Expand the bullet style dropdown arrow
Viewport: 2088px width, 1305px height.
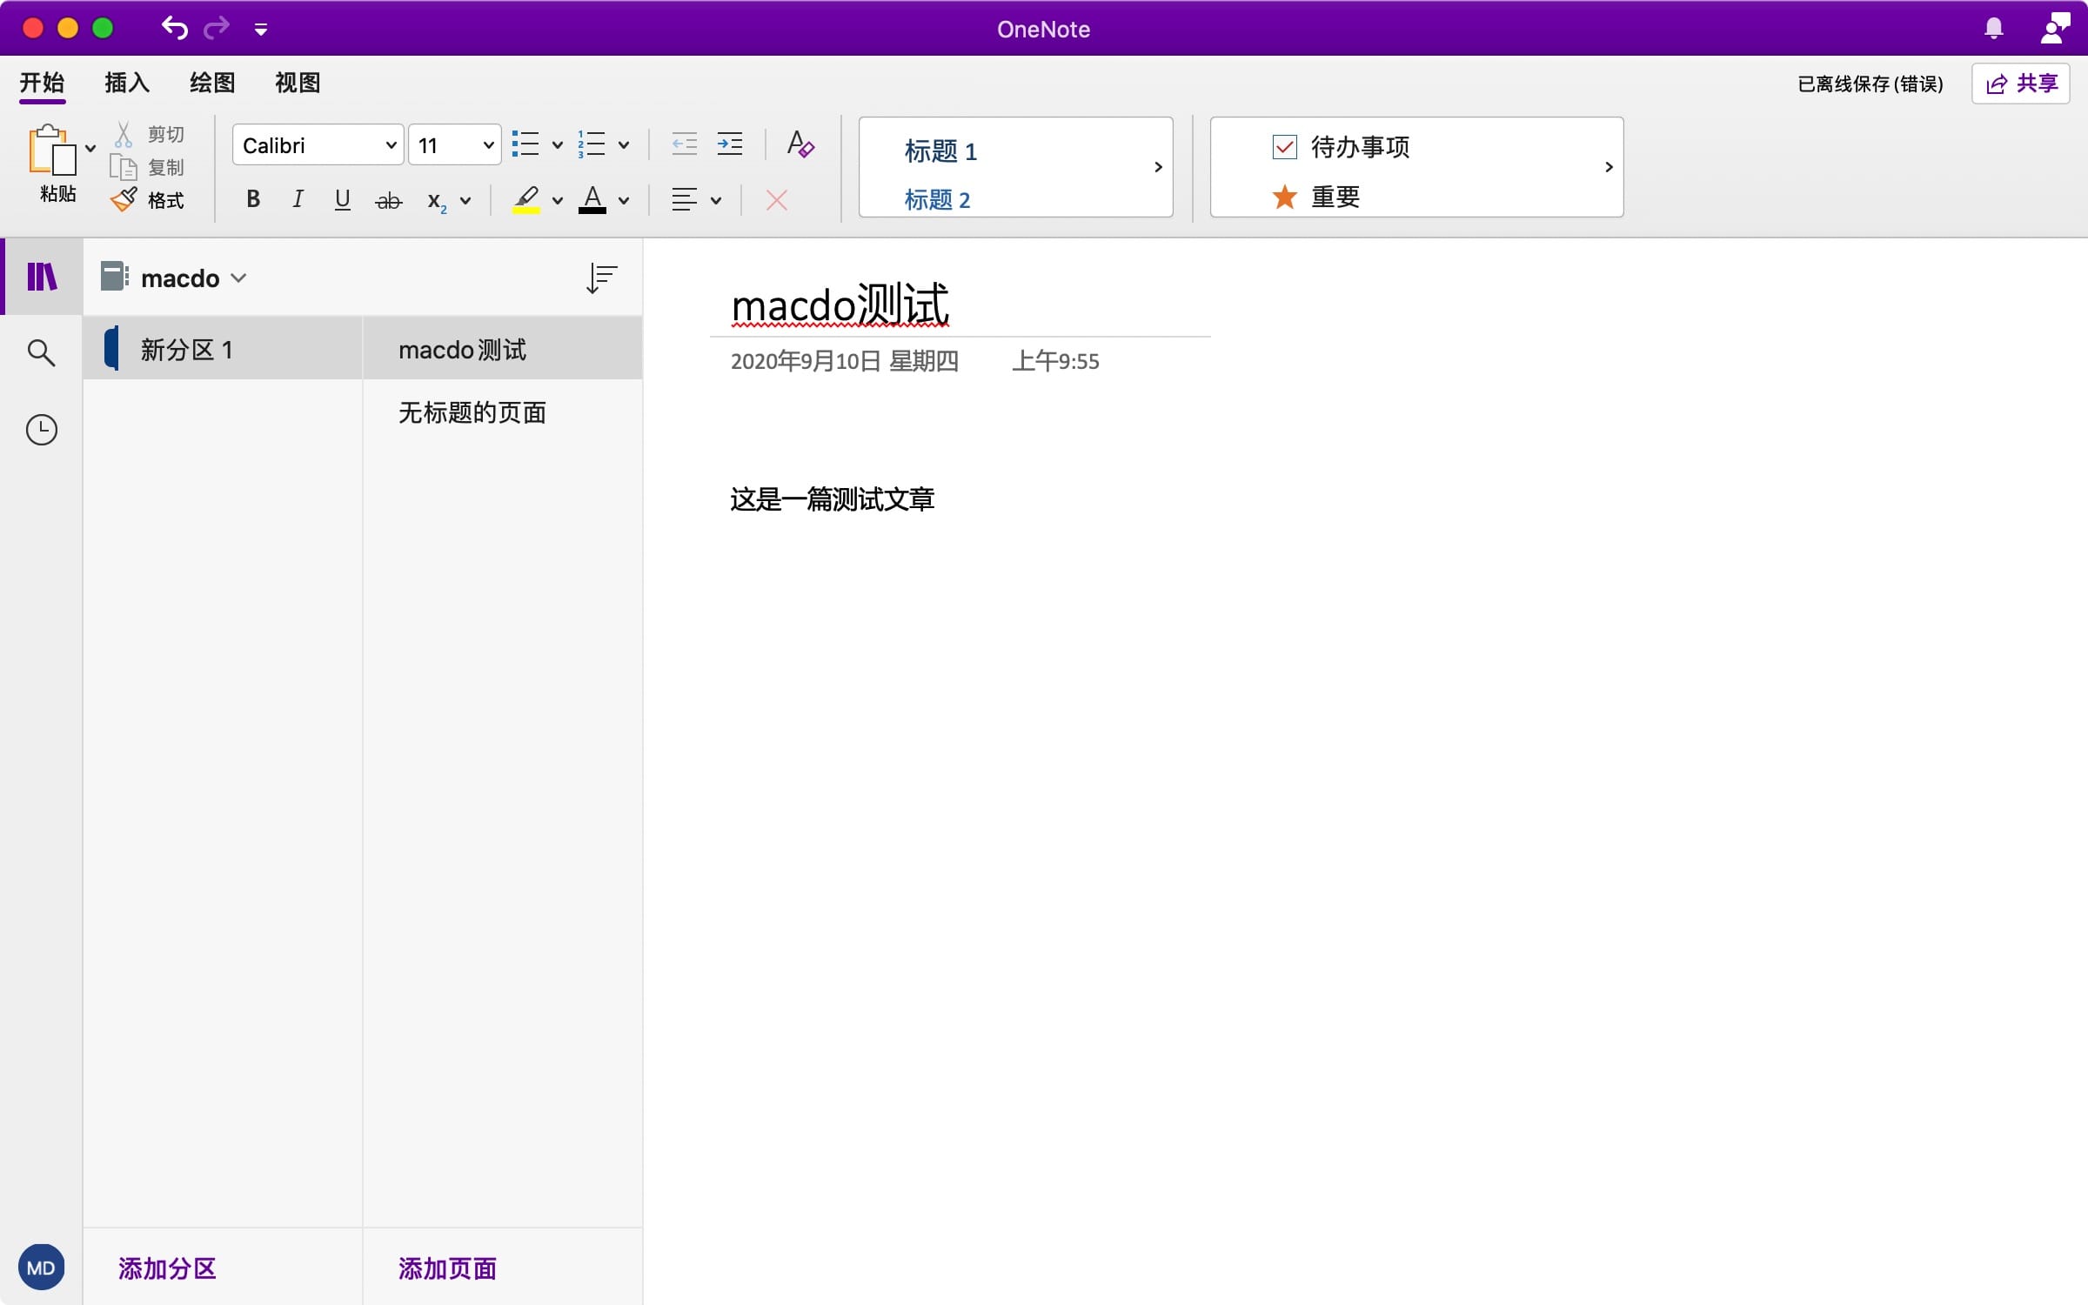tap(558, 145)
